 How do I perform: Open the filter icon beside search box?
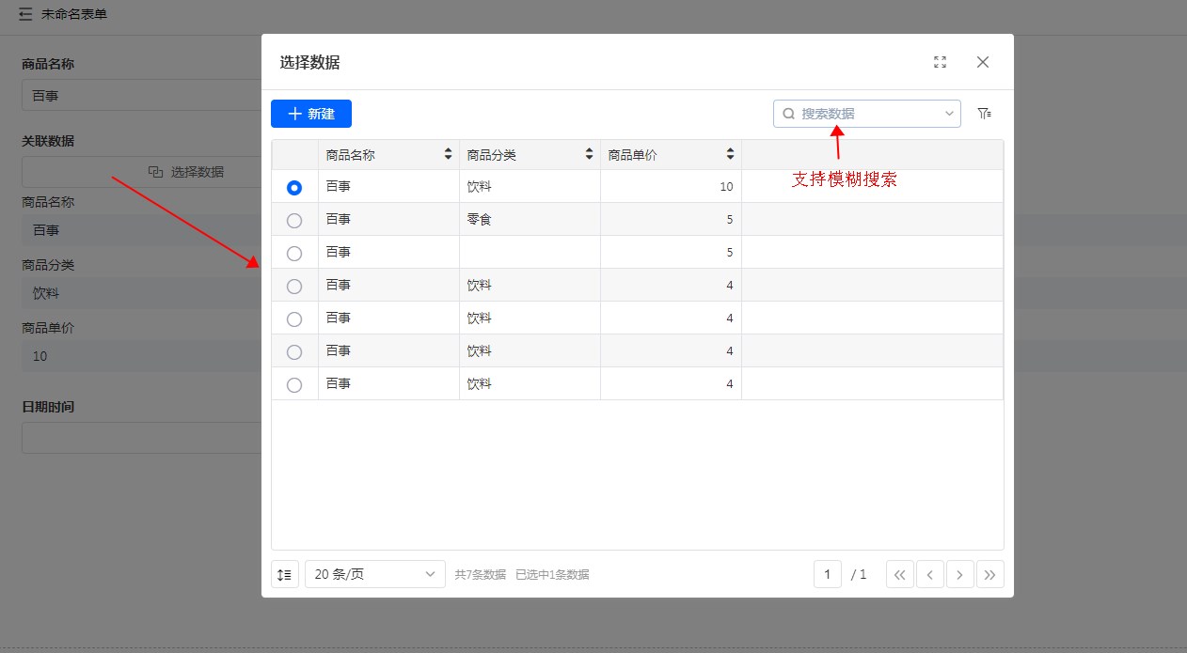(985, 114)
